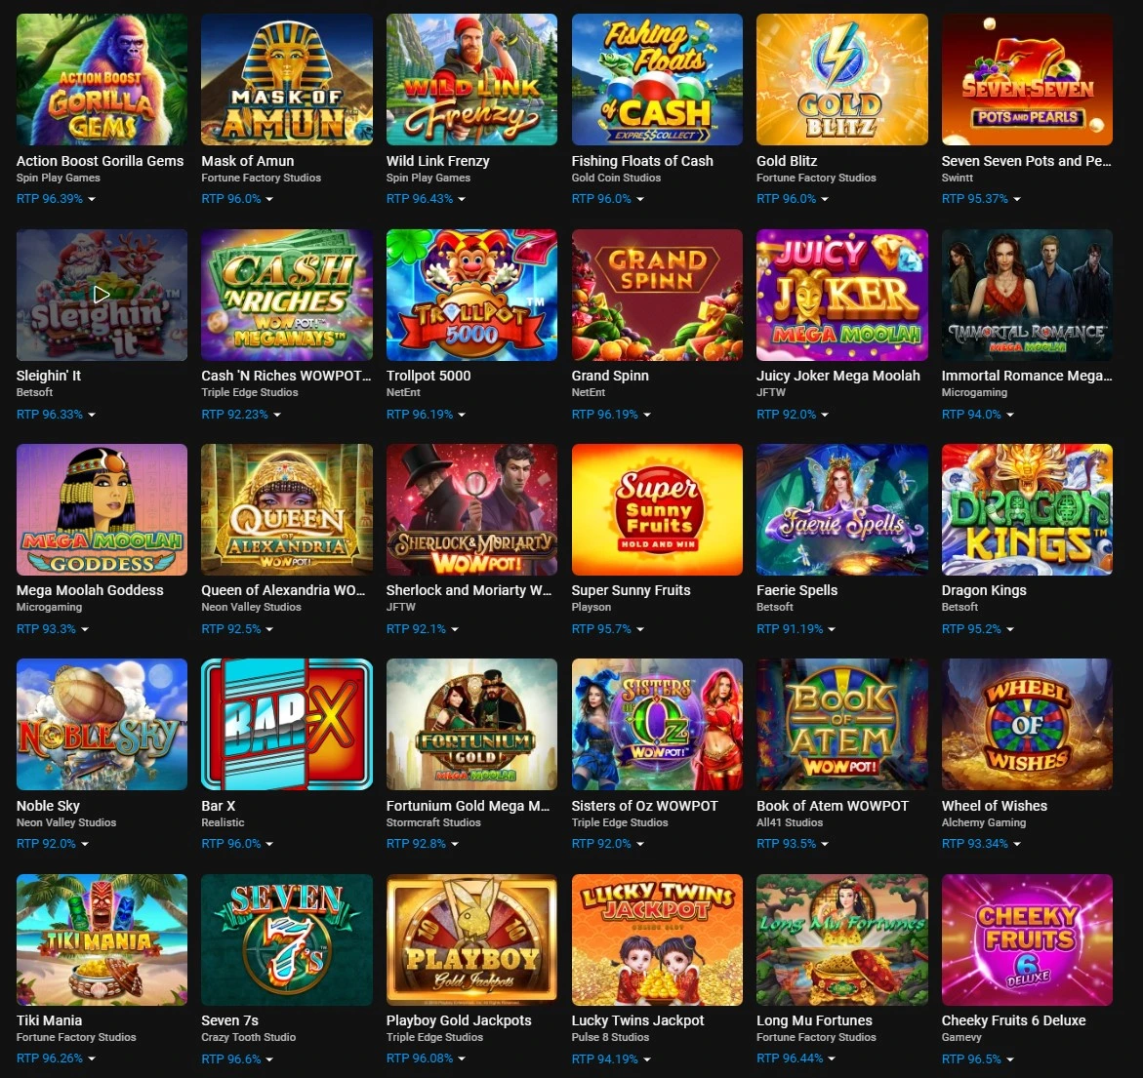Image resolution: width=1143 pixels, height=1078 pixels.
Task: Select the Trollpot 5000 game image
Action: coord(471,295)
